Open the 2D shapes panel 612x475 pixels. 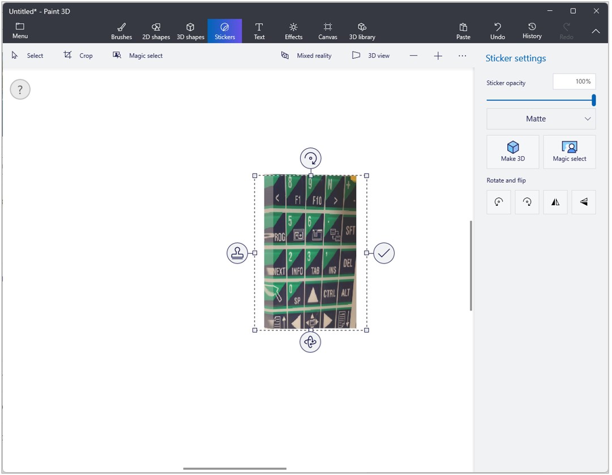[156, 31]
